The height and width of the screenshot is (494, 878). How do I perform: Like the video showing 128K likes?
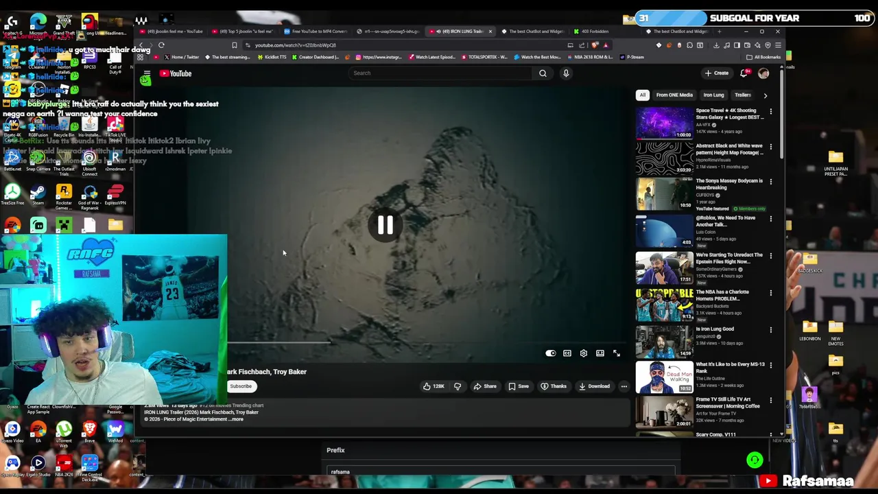point(434,386)
